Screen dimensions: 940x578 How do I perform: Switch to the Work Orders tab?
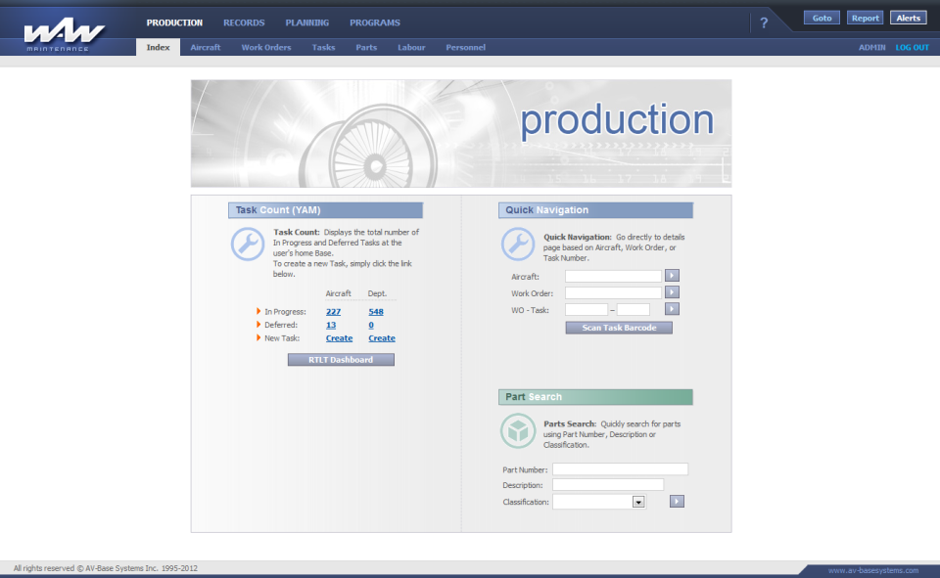pos(266,47)
